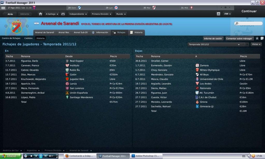Open the A Gallego manager dropdown

pos(52,14)
